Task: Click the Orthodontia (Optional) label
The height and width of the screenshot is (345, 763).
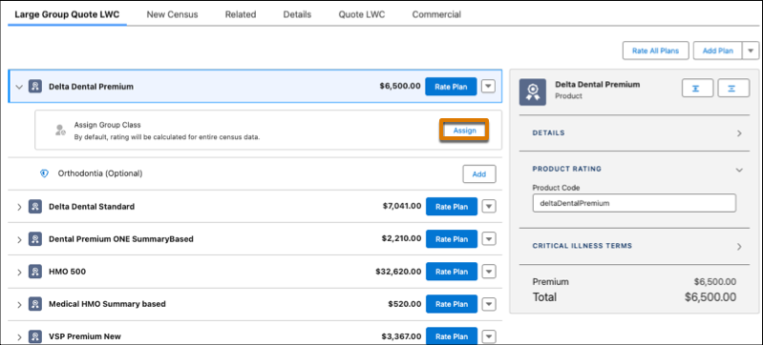Action: tap(100, 173)
